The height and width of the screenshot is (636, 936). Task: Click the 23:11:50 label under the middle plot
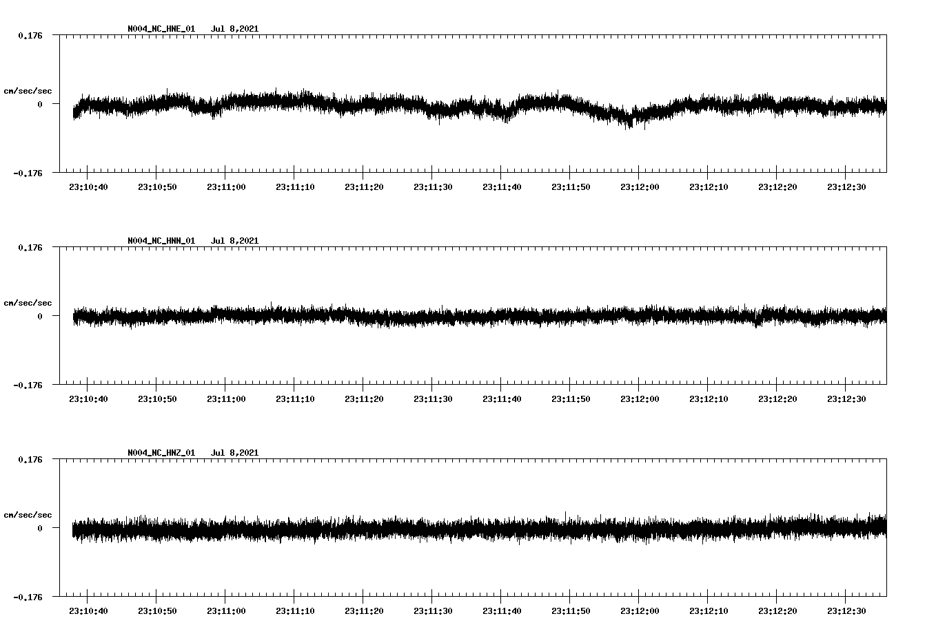point(571,397)
